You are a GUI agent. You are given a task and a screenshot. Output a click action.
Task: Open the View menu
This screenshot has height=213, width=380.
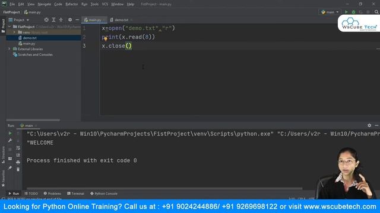tap(31, 4)
